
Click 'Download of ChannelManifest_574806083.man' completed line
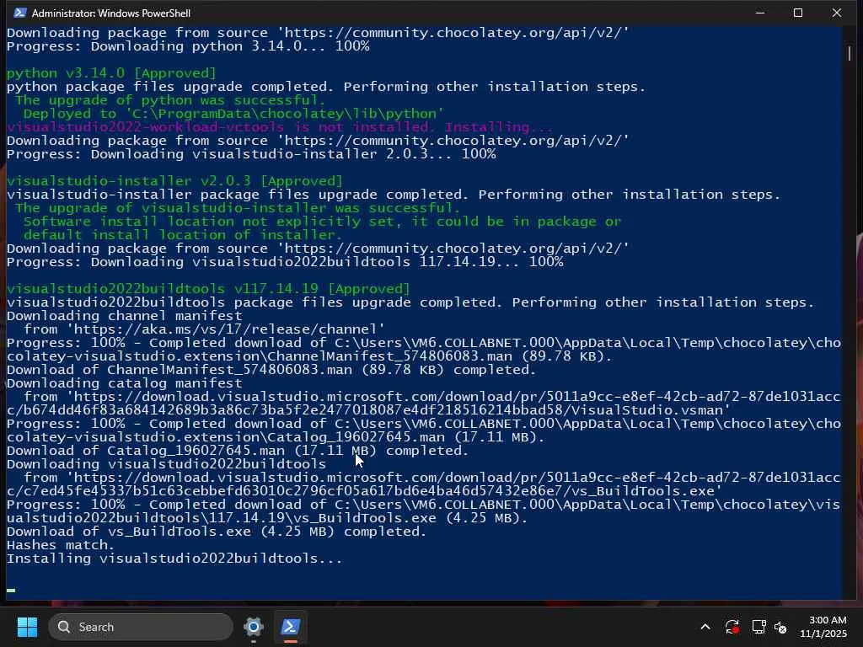(271, 370)
